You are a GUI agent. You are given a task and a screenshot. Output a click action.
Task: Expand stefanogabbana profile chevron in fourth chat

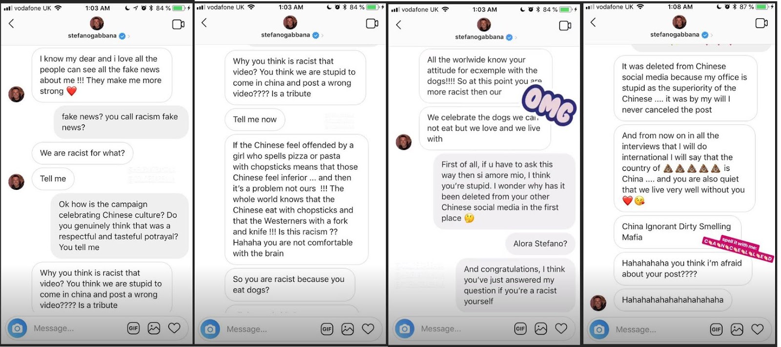(x=712, y=35)
